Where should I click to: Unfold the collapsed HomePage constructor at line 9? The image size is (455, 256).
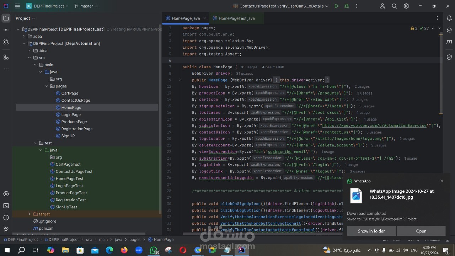click(180, 80)
